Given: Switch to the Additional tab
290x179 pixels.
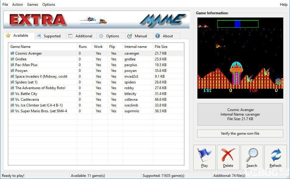Looking at the screenshot, I should pyautogui.click(x=81, y=36).
